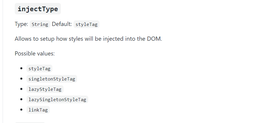This screenshot has height=123, width=258.
Task: Select styleTag in the possible values list
Action: (39, 69)
